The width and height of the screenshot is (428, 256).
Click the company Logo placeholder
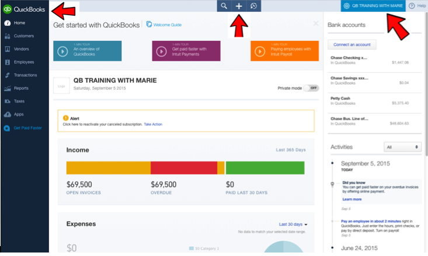pos(61,86)
